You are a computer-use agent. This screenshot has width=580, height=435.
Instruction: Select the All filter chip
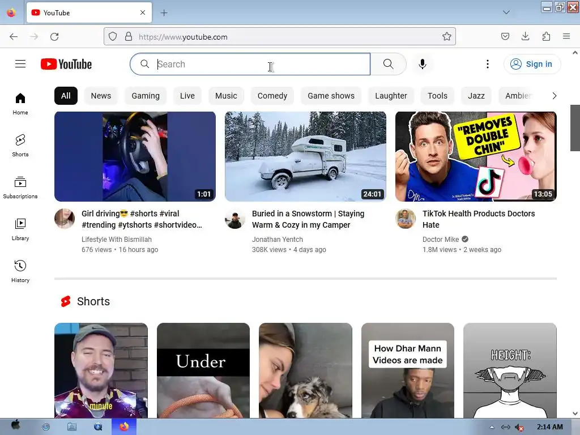pos(66,96)
